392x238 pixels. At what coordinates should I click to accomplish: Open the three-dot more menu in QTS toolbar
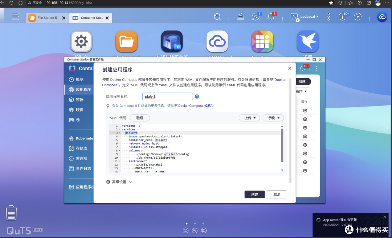tap(328, 17)
